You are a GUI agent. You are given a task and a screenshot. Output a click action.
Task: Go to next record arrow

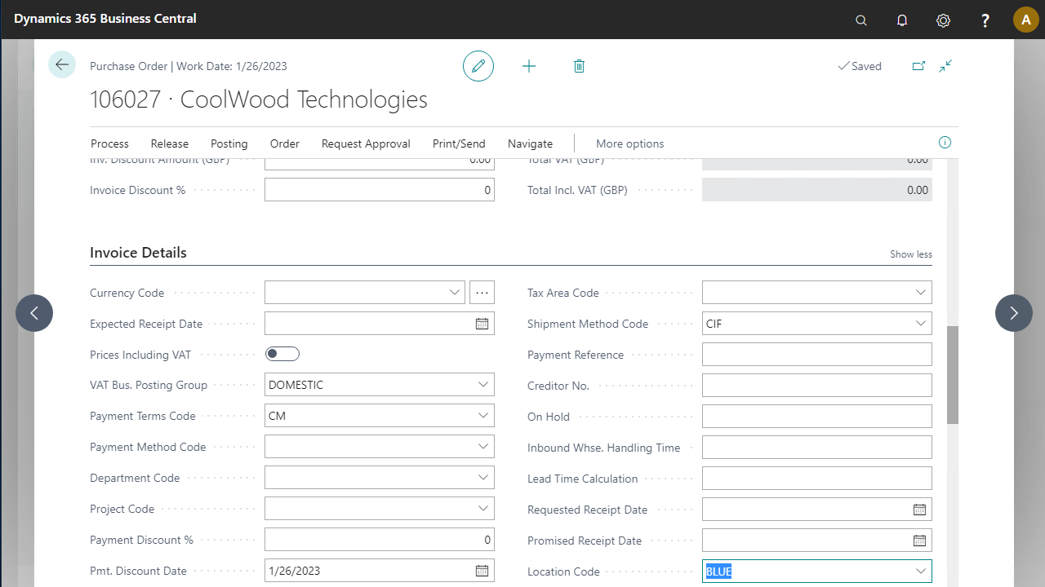tap(1014, 312)
